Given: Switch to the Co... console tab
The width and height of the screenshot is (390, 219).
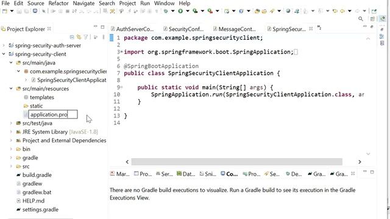Looking at the screenshot, I should coord(229,174).
